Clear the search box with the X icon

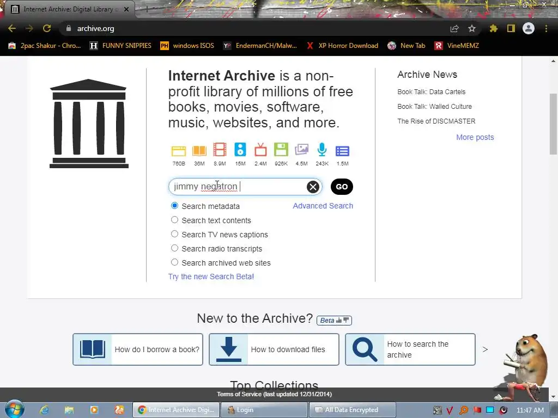[x=313, y=187]
